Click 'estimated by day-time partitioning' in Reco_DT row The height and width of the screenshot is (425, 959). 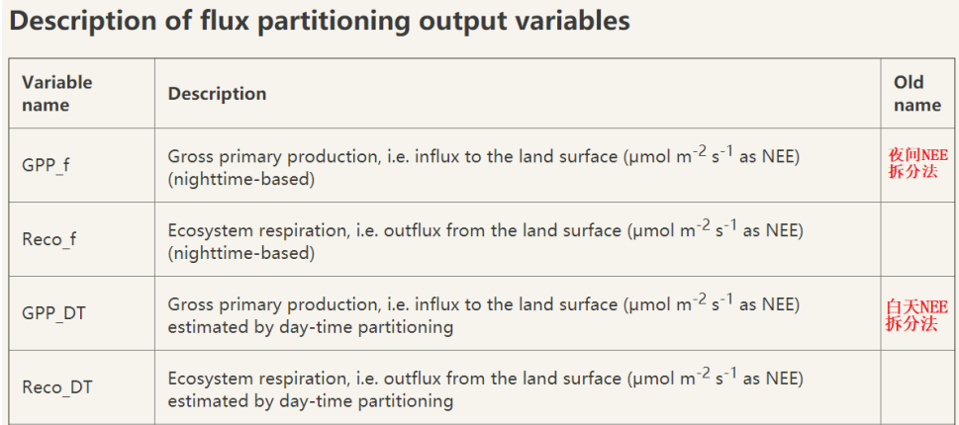pos(310,401)
